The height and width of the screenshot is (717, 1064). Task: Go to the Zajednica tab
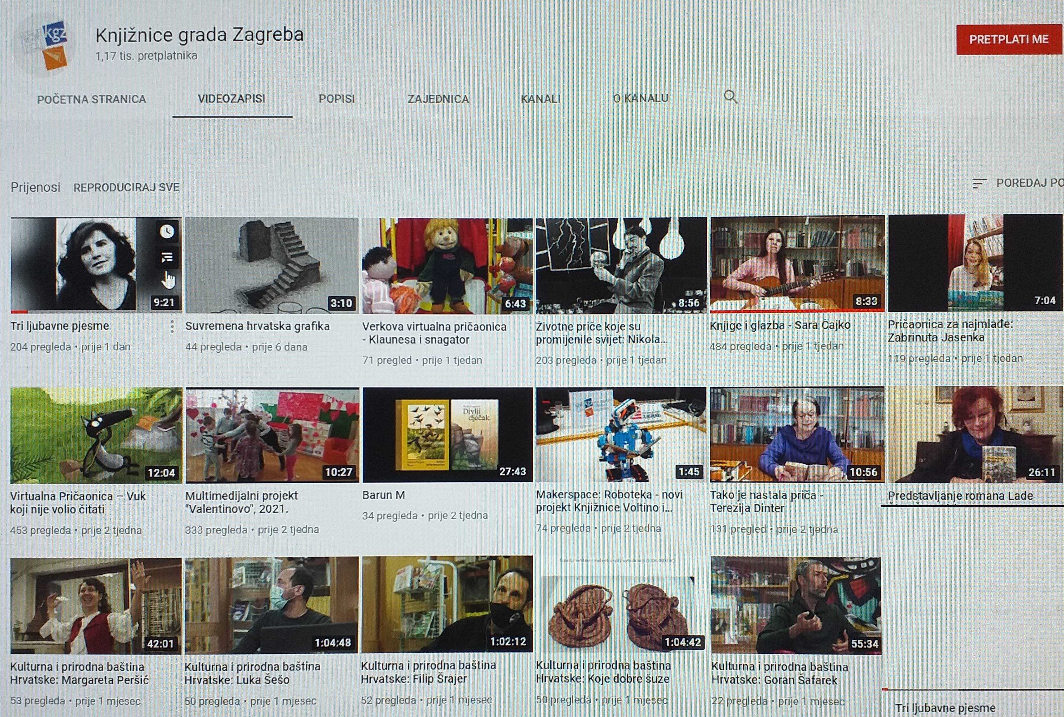coord(438,99)
